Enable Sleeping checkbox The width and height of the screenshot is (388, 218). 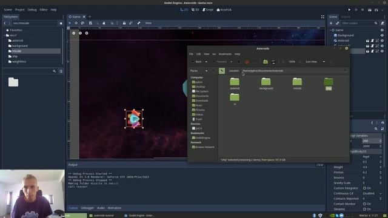[x=364, y=209]
